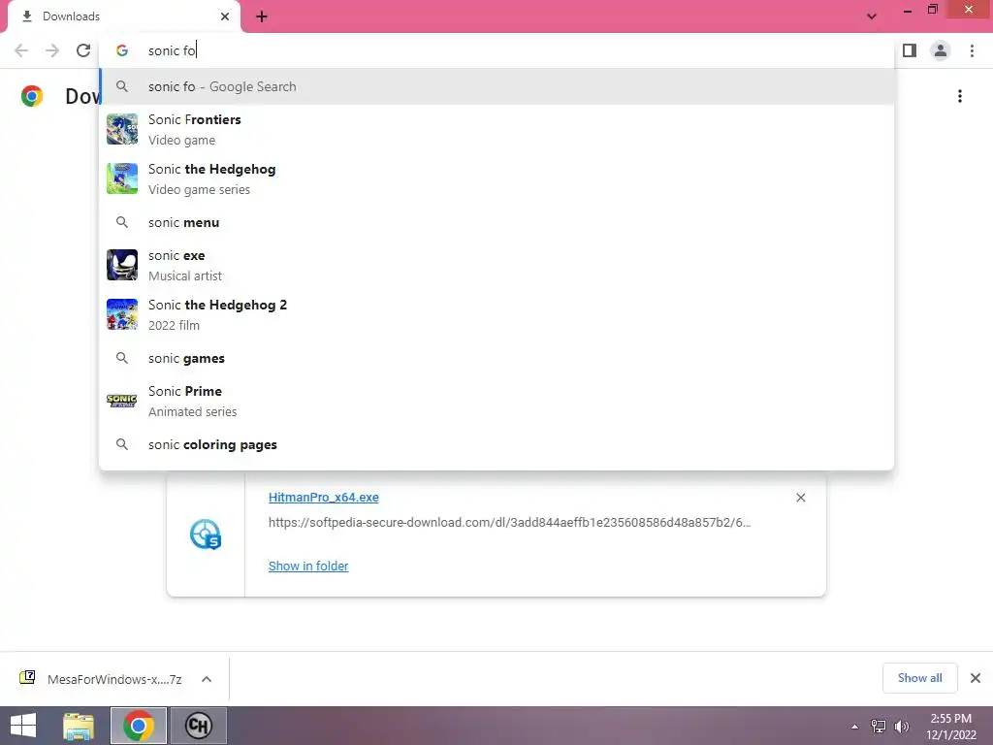Open the Windows Start menu
This screenshot has height=745, width=993.
[23, 726]
